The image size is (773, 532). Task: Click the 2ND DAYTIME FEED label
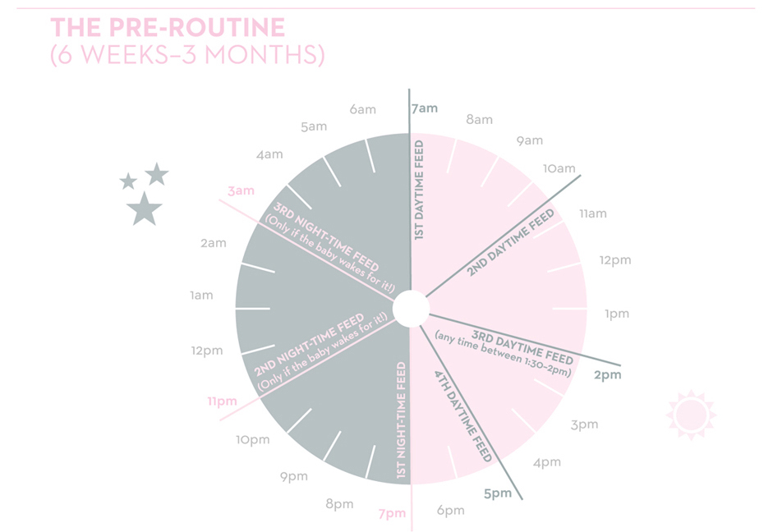click(x=511, y=242)
